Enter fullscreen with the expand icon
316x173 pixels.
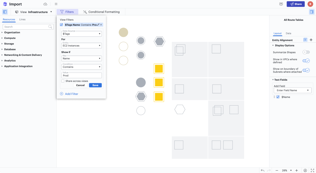coord(312,170)
